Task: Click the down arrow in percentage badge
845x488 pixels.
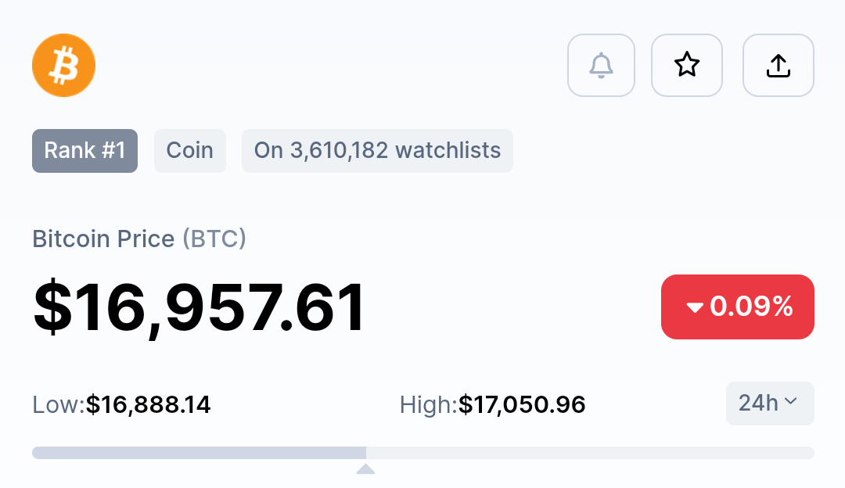Action: [x=695, y=307]
